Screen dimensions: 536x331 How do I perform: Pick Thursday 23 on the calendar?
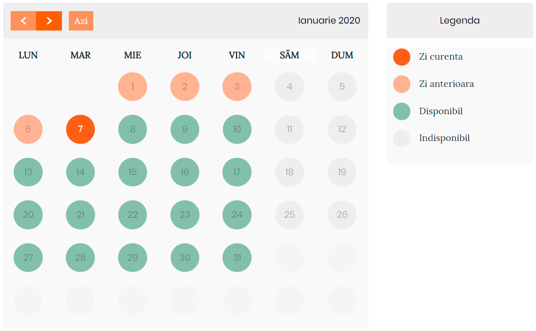184,215
